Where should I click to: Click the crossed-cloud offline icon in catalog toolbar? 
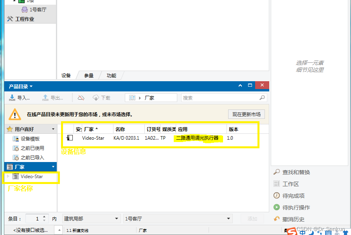[x=81, y=98]
